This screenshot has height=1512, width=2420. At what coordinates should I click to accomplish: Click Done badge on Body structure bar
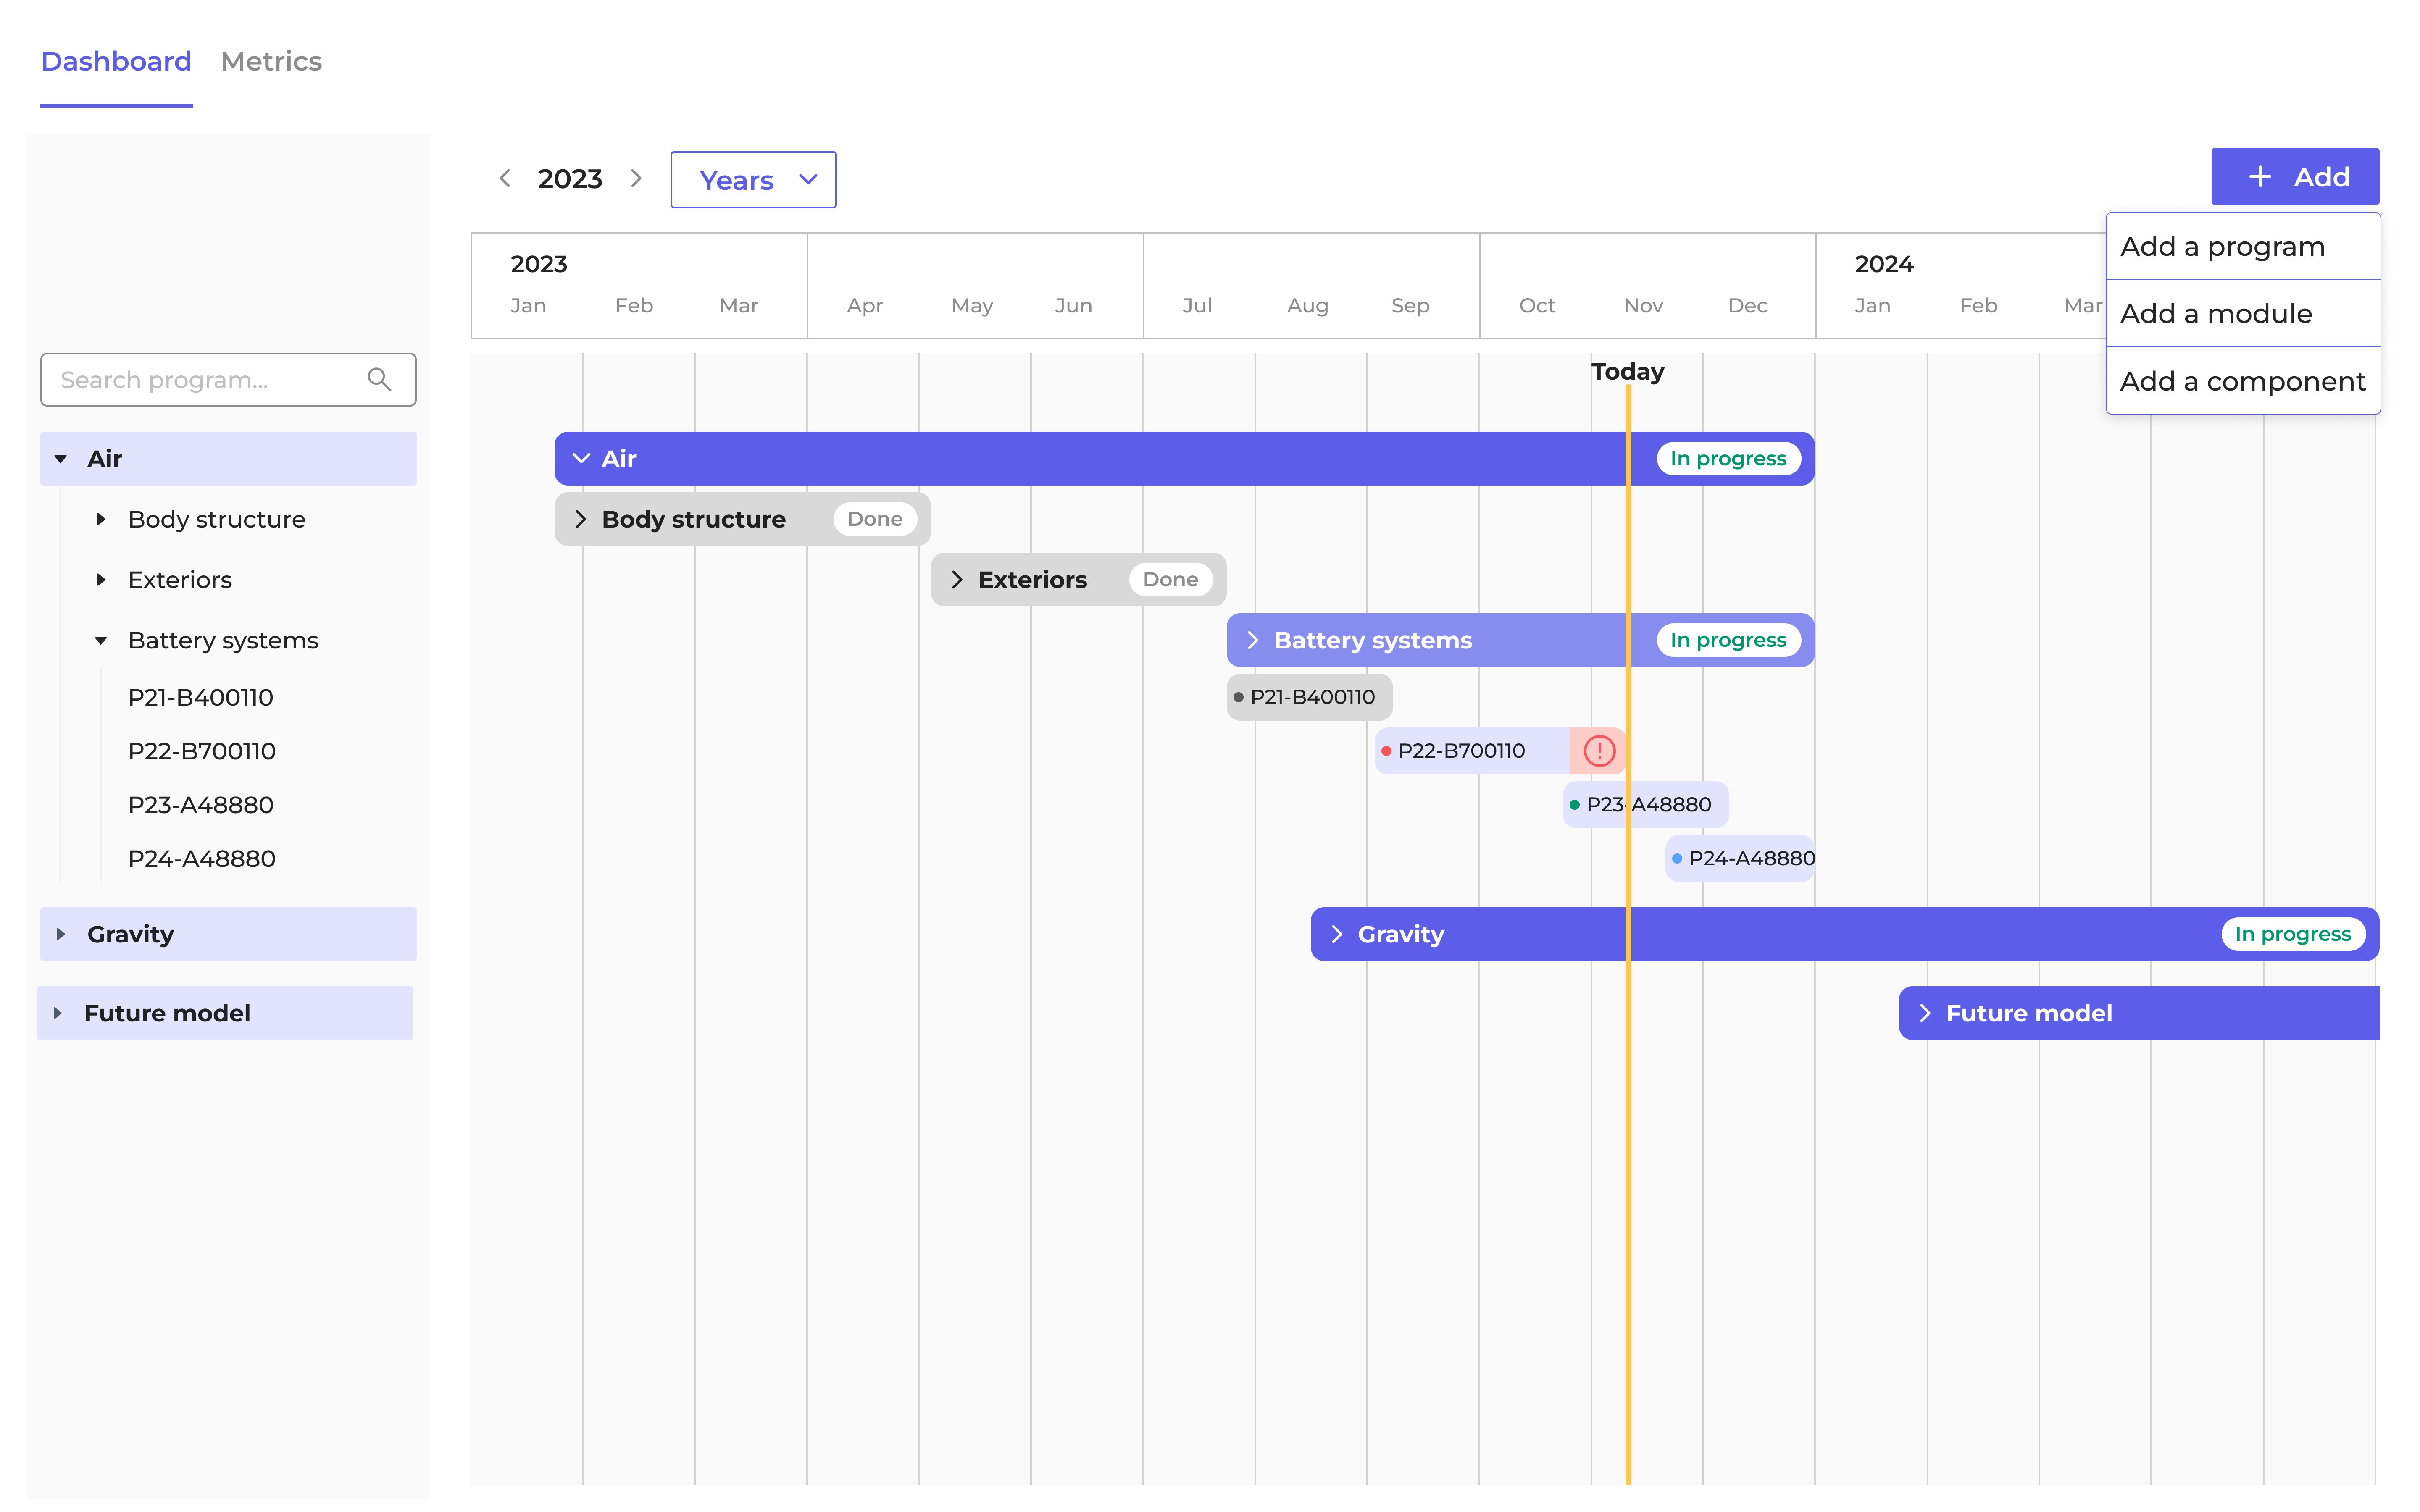(875, 519)
